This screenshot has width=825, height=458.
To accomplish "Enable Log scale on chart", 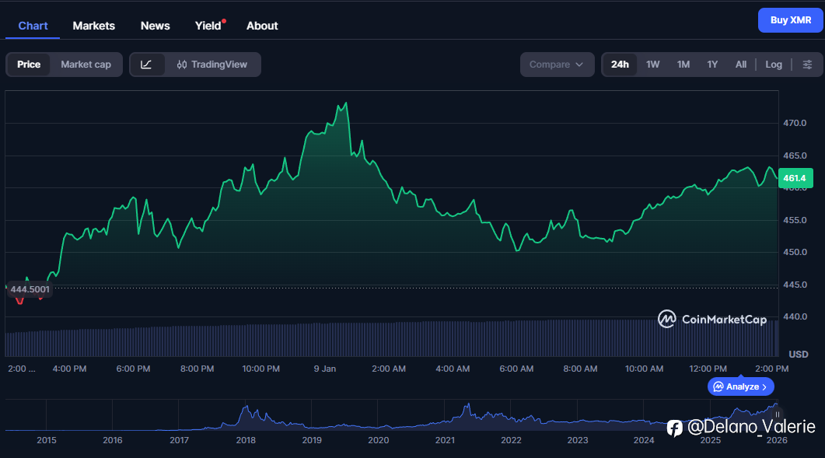I will (773, 65).
